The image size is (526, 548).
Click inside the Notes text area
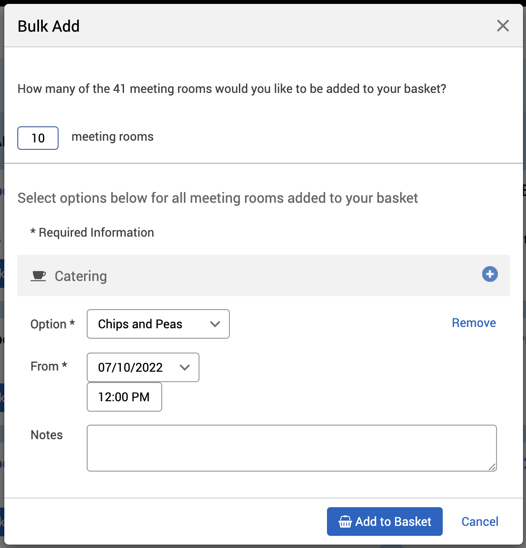[291, 448]
